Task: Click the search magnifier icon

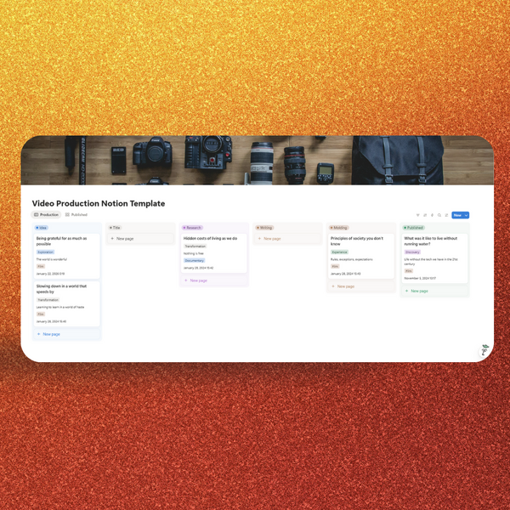Action: [439, 215]
